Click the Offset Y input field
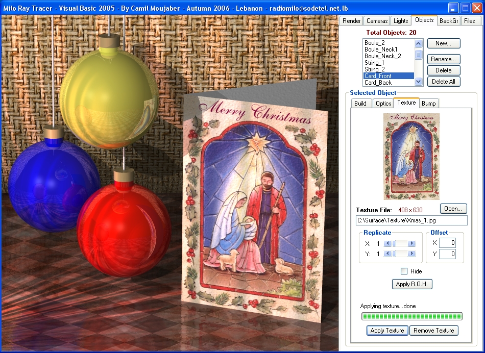485x353 pixels. [447, 254]
